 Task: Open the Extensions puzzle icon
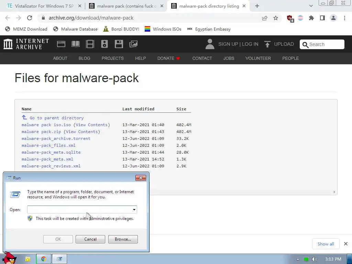tap(311, 18)
